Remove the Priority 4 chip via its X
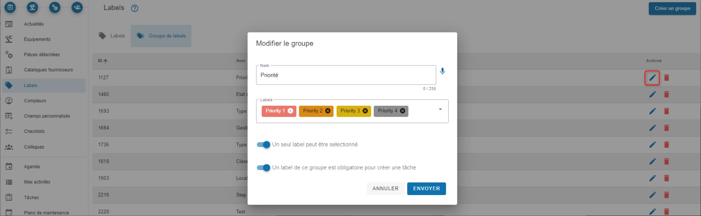This screenshot has width=701, height=216. coord(403,111)
